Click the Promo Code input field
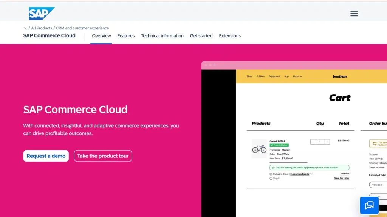Viewport: 387px width, 217px height. [378, 185]
